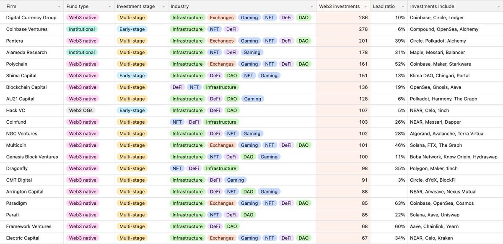The image size is (503, 244).
Task: Select the 46% lead ratio cell
Action: click(389, 145)
